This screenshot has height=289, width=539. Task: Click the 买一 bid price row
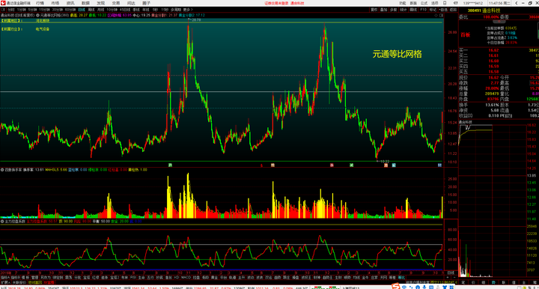[x=499, y=50]
